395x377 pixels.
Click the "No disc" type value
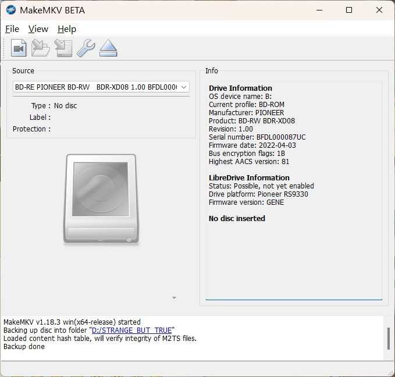[66, 105]
